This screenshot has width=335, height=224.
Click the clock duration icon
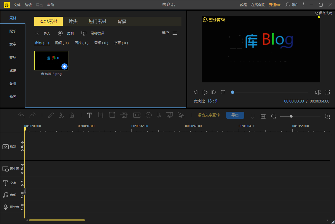click(x=149, y=115)
